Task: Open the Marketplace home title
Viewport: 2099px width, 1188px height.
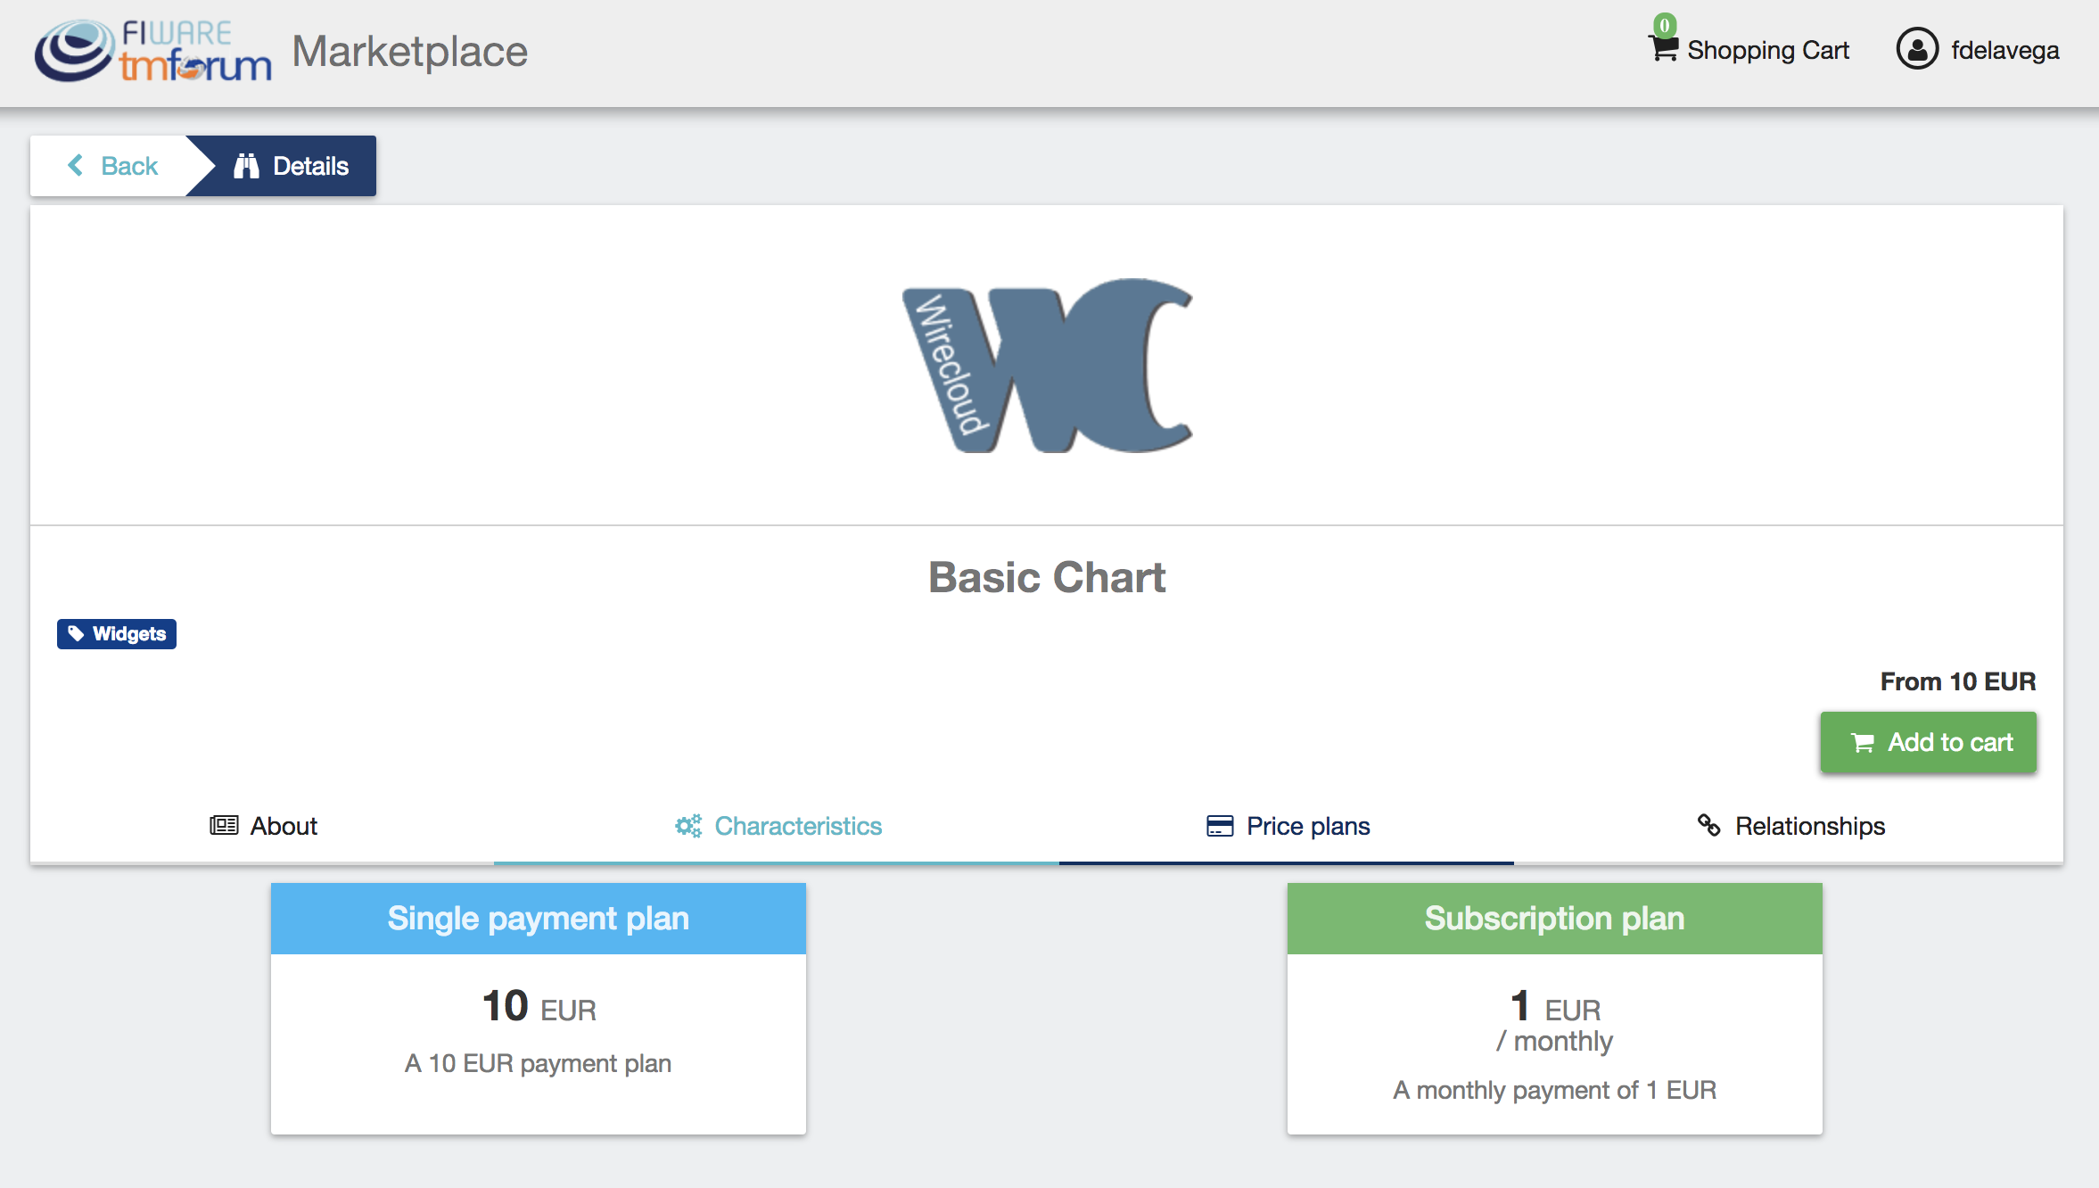Action: 410,52
